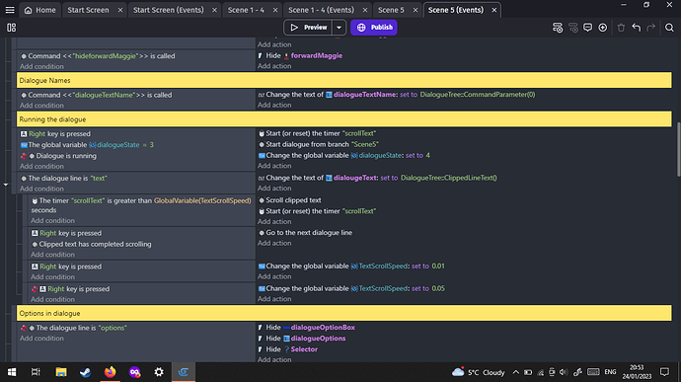The width and height of the screenshot is (681, 382).
Task: Switch to the Scene 5 tab
Action: coord(391,10)
